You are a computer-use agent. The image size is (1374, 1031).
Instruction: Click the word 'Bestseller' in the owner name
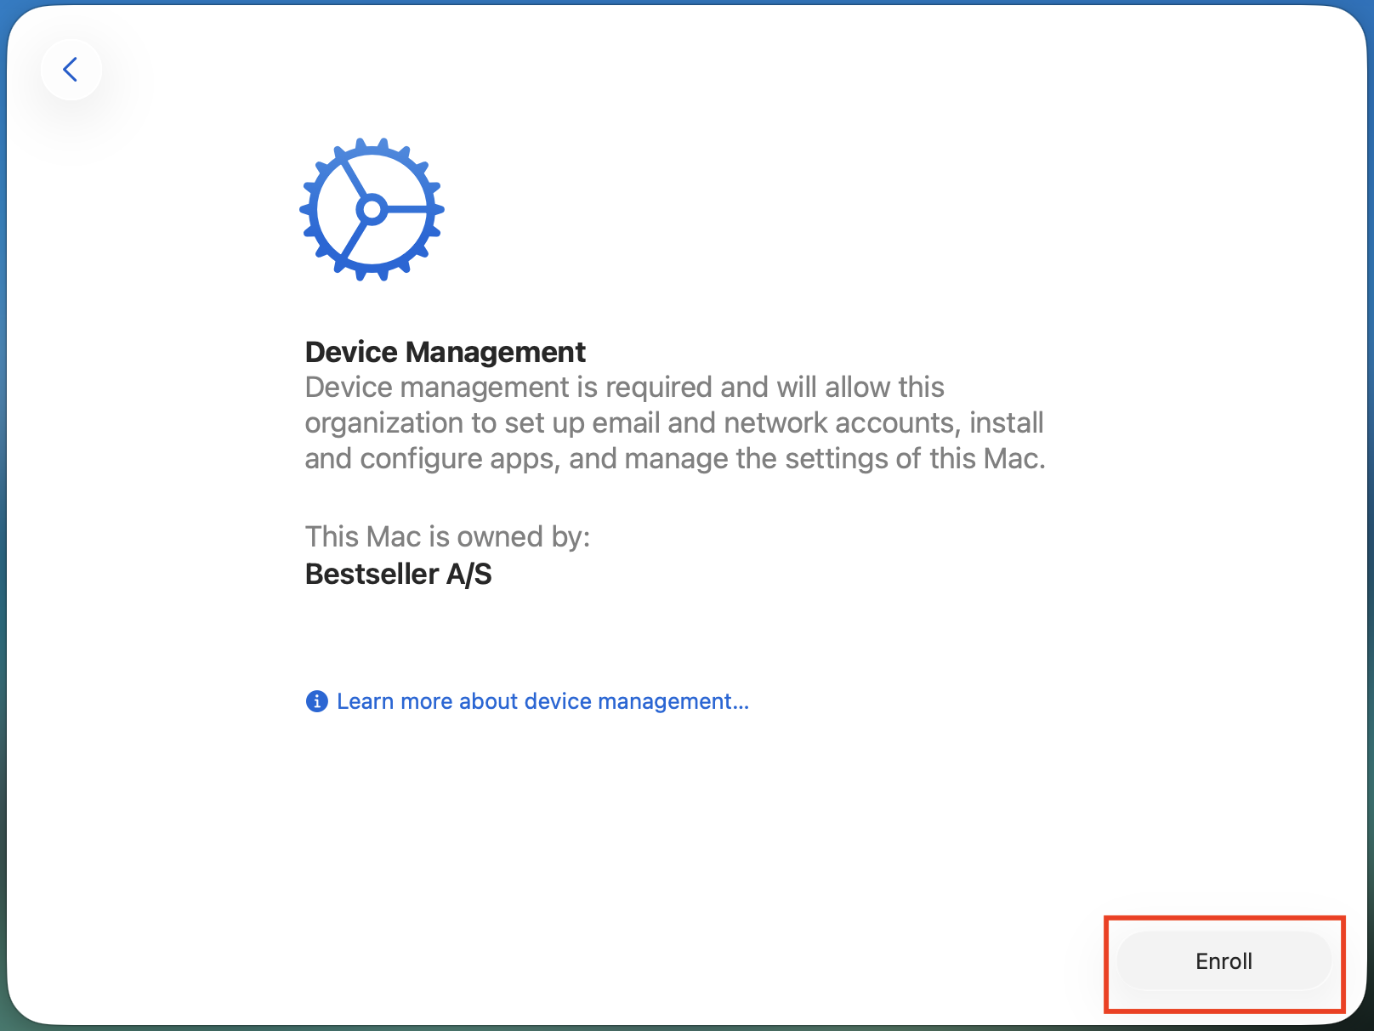(372, 575)
